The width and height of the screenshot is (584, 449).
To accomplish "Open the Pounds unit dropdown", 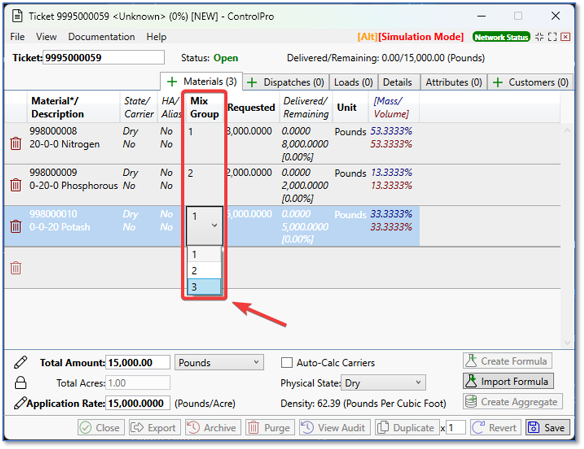I will tap(219, 363).
